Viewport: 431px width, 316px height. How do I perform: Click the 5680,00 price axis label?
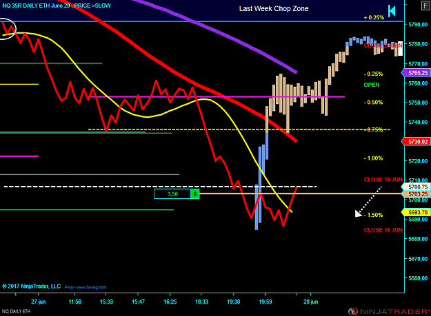418,239
